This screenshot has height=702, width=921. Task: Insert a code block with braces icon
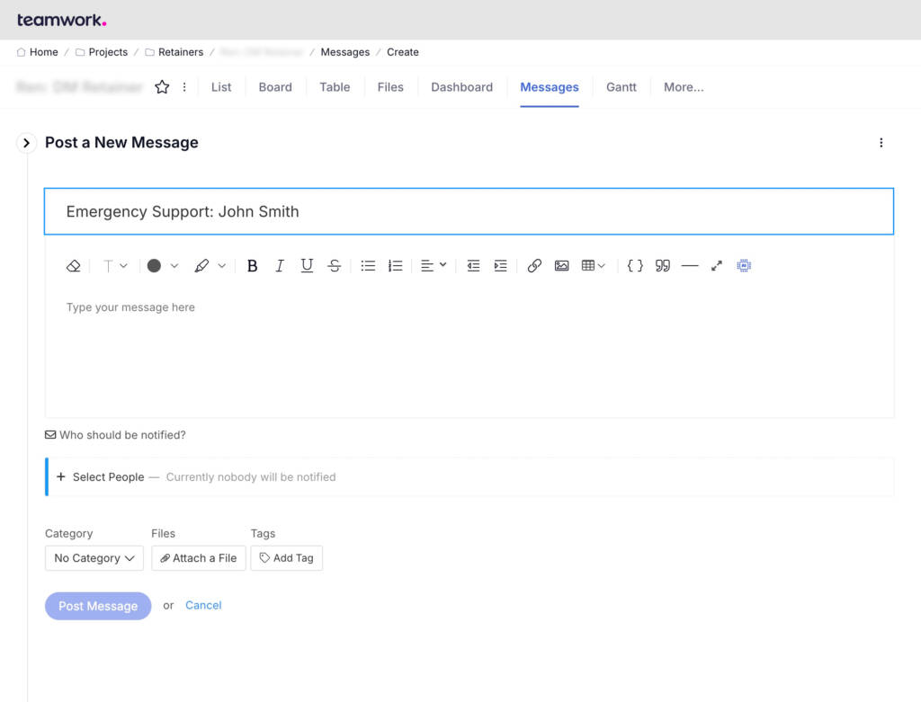[635, 266]
